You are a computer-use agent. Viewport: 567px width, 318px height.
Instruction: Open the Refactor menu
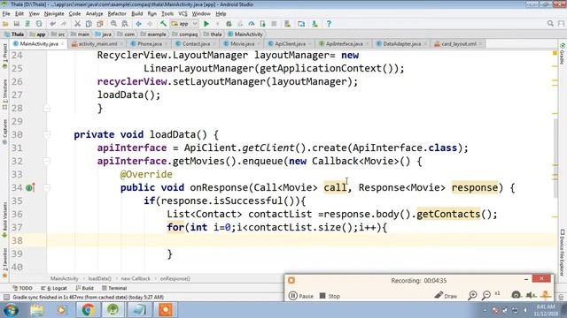pos(117,14)
